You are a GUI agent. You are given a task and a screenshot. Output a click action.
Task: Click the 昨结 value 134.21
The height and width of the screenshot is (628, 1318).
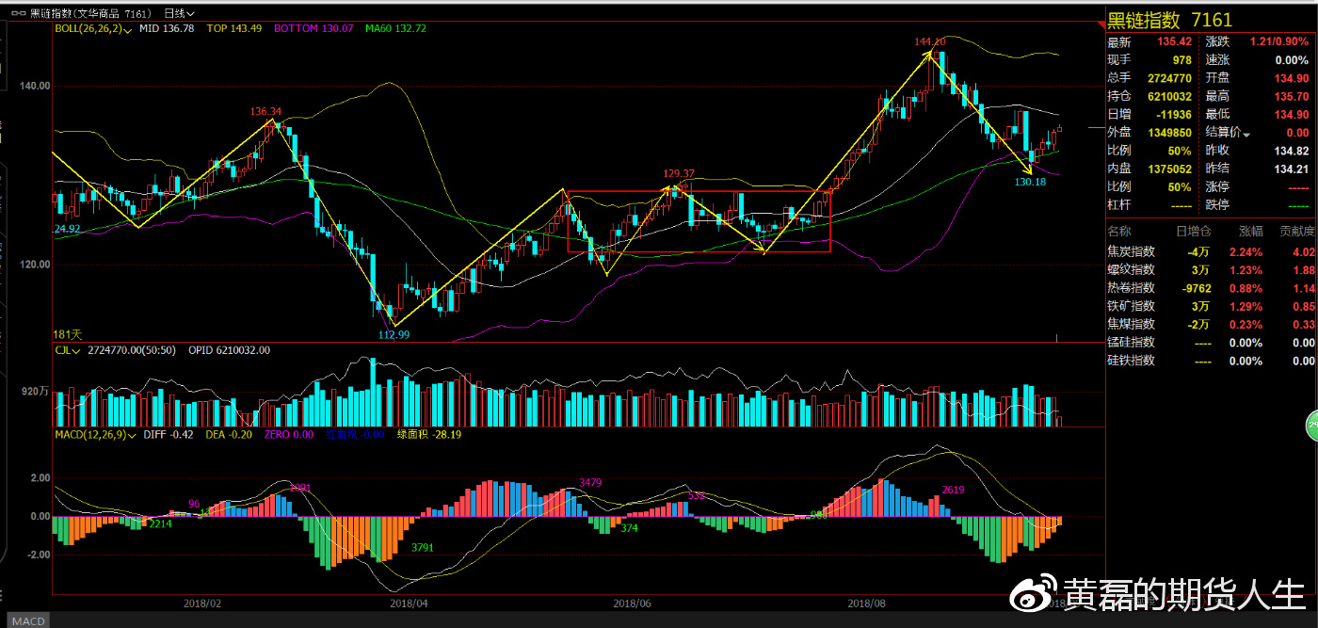(1291, 169)
